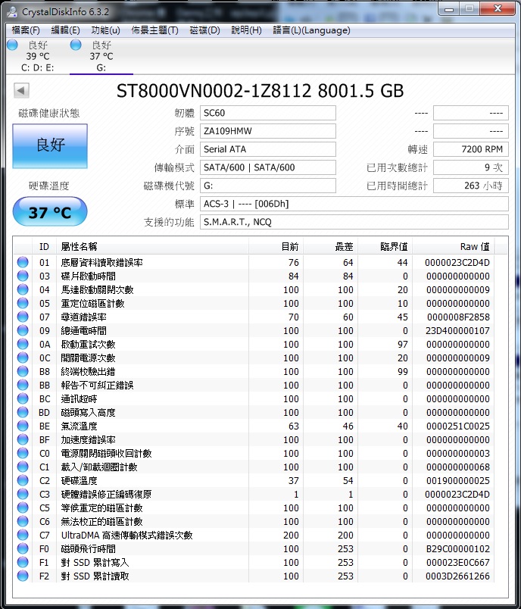This screenshot has height=609, width=521.
Task: Click the 屬性名稱 column header
Action: 152,247
